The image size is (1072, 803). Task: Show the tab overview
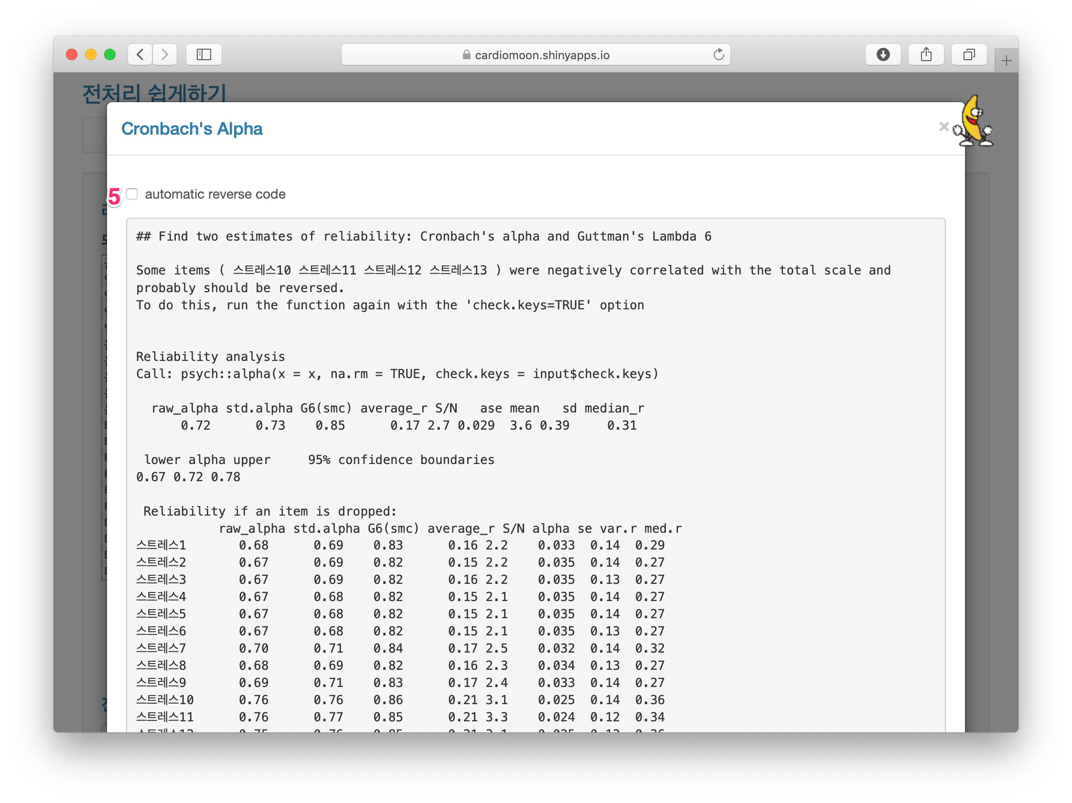coord(968,54)
